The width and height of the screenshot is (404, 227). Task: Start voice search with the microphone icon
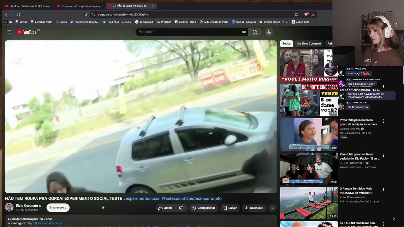tap(269, 32)
